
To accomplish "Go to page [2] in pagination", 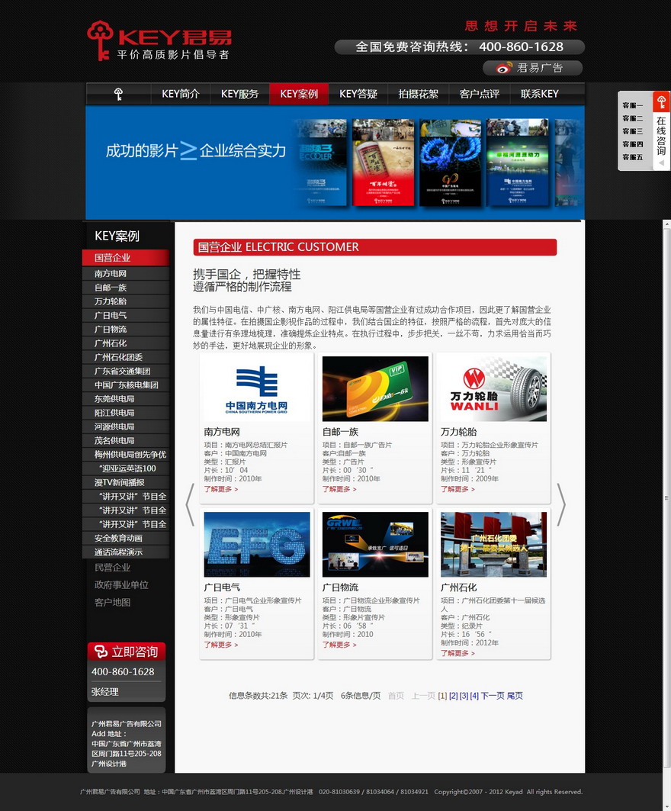I will (x=454, y=696).
